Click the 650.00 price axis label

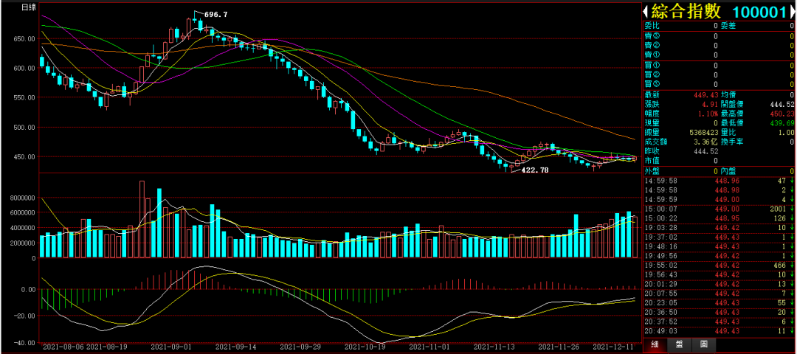tap(24, 38)
